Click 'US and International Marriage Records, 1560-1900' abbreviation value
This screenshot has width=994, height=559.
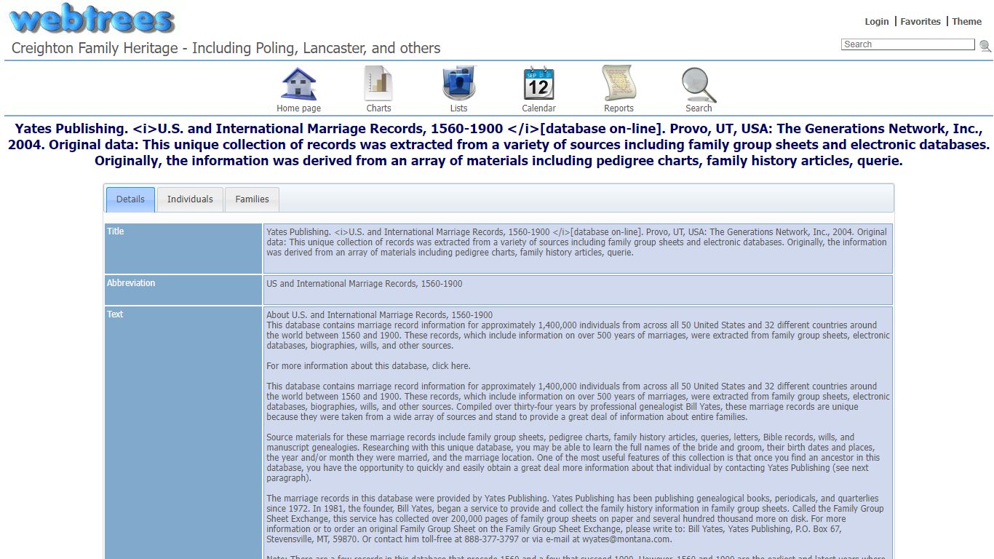pos(364,284)
